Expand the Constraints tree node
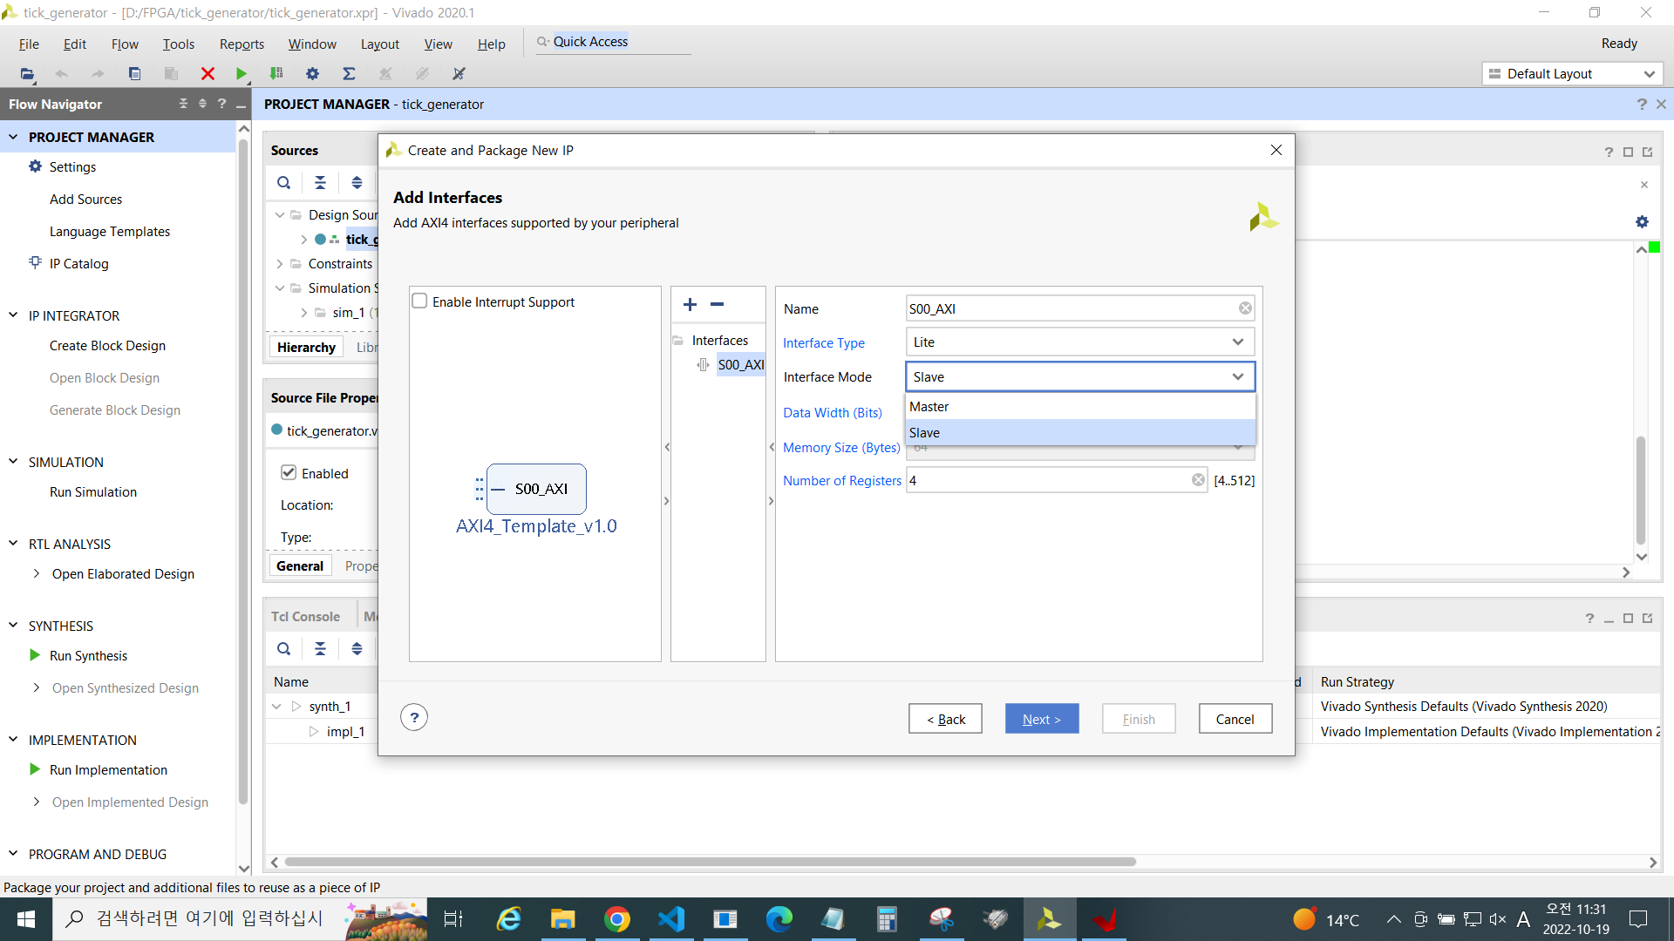 click(x=280, y=263)
